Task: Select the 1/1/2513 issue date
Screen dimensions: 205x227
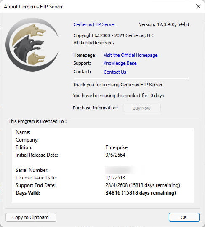Action: (115, 178)
